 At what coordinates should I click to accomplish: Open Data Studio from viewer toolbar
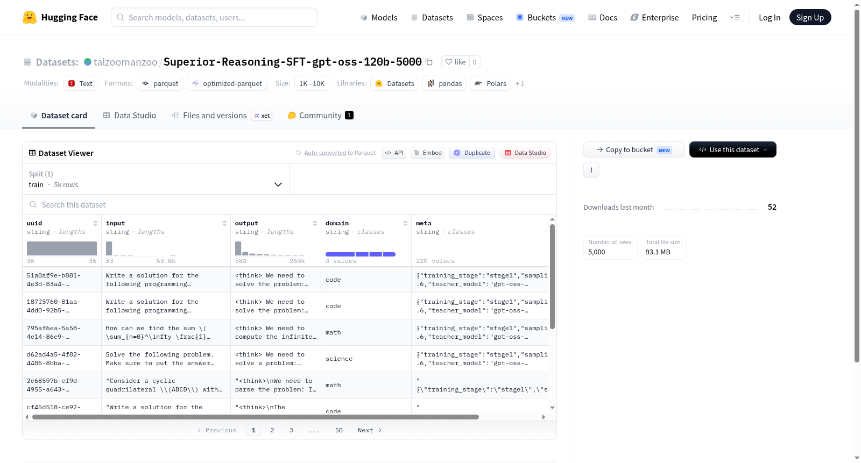[x=525, y=153]
